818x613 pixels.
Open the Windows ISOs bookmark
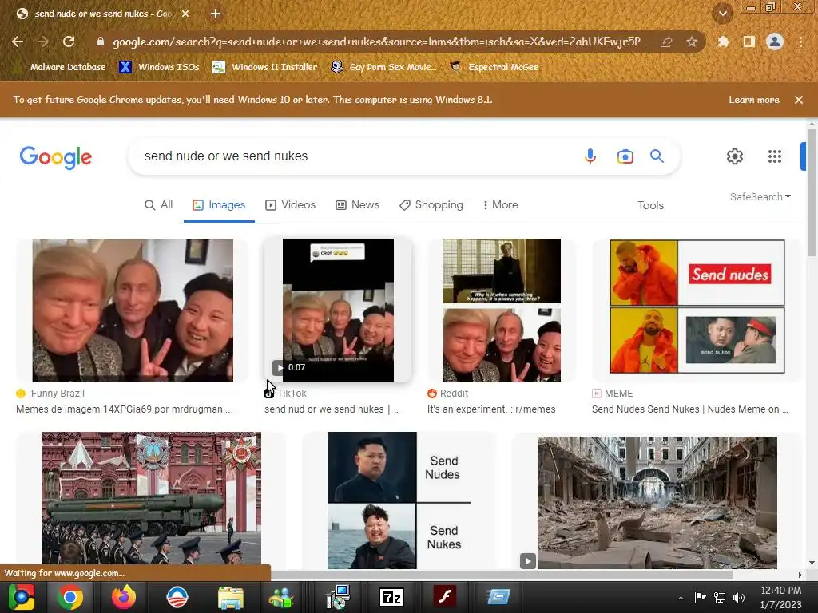159,67
